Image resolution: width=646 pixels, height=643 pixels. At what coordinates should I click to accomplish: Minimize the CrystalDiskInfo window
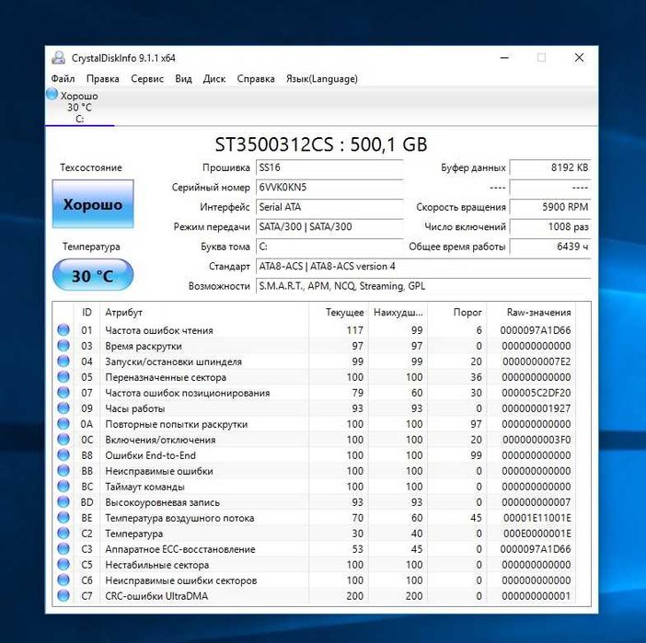tap(504, 58)
